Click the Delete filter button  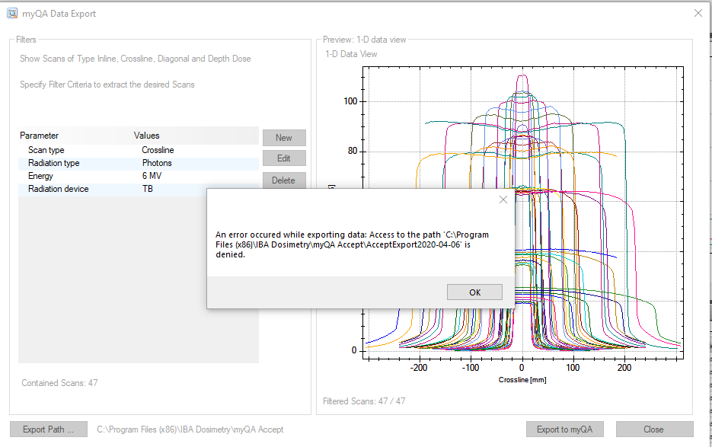click(284, 180)
